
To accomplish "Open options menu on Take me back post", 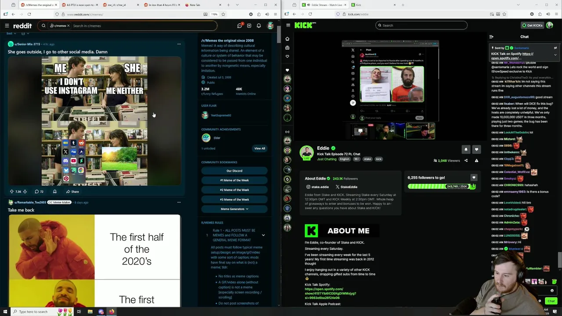I will tap(179, 202).
